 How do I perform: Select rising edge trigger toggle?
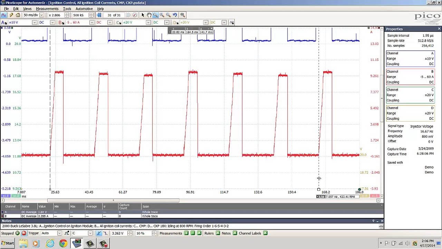tap(99, 233)
